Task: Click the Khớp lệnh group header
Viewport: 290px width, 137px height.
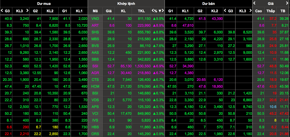Action: coord(126,3)
